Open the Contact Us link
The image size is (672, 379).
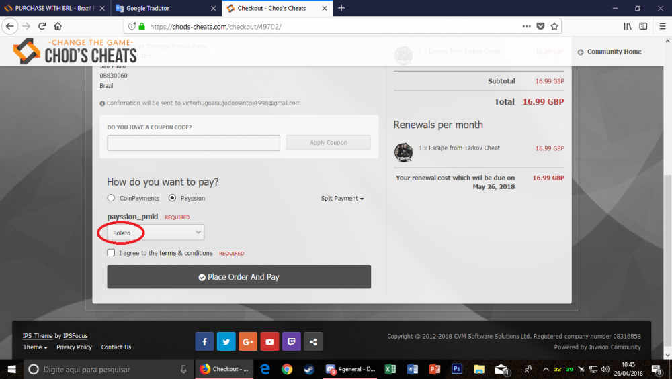pyautogui.click(x=116, y=347)
